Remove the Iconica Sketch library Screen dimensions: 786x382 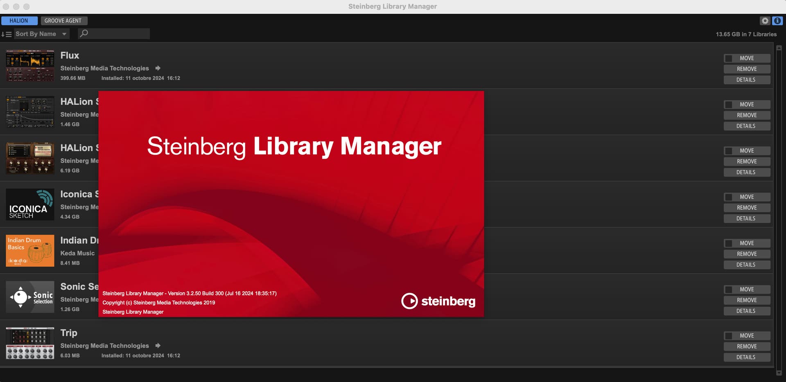747,208
